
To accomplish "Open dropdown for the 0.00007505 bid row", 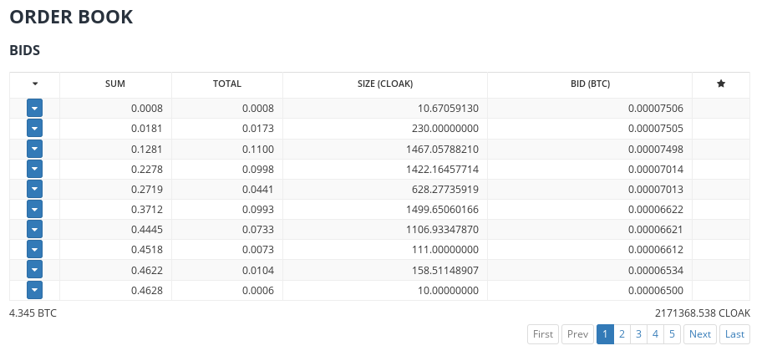I will (x=34, y=128).
